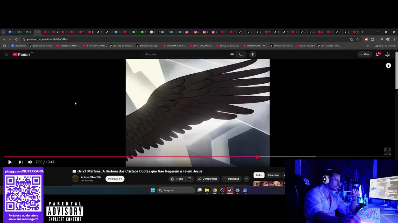Click the browser address bar URL
The image size is (398, 223).
pos(47,39)
